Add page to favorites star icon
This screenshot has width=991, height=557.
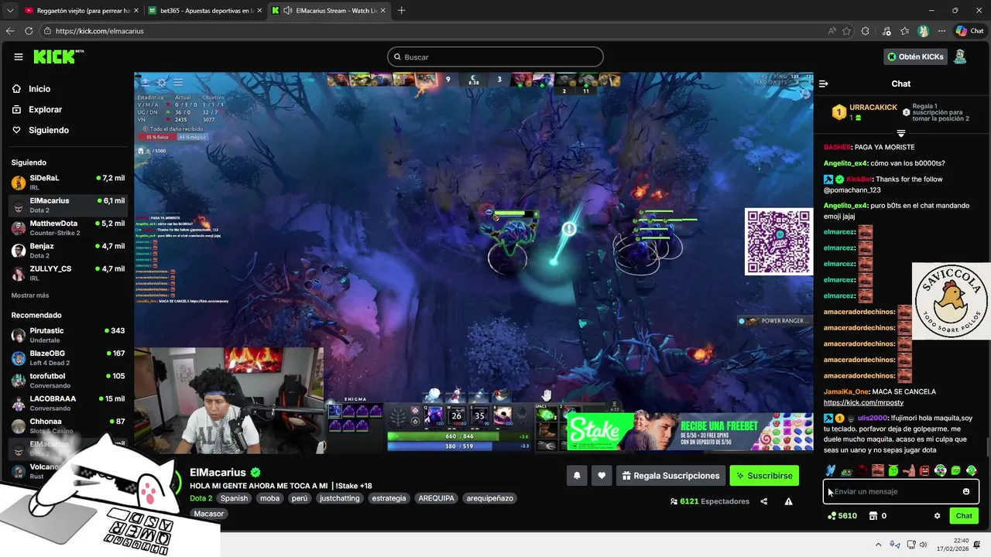coord(846,31)
